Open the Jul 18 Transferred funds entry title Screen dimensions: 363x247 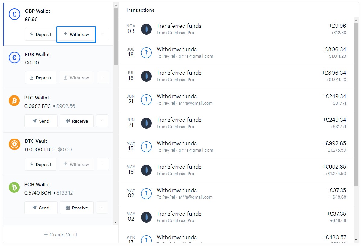coord(179,73)
